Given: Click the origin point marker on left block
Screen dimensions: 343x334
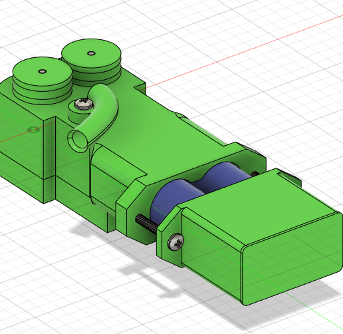Looking at the screenshot, I should point(33,130).
